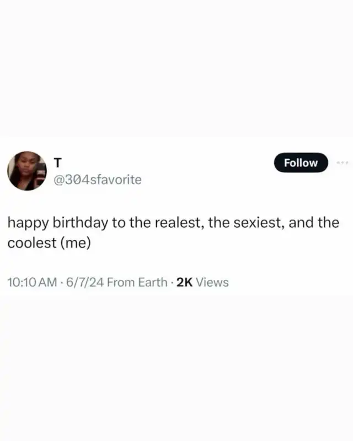Click the bold 2K number
Screen dimensions: 353x441
[x=184, y=282]
